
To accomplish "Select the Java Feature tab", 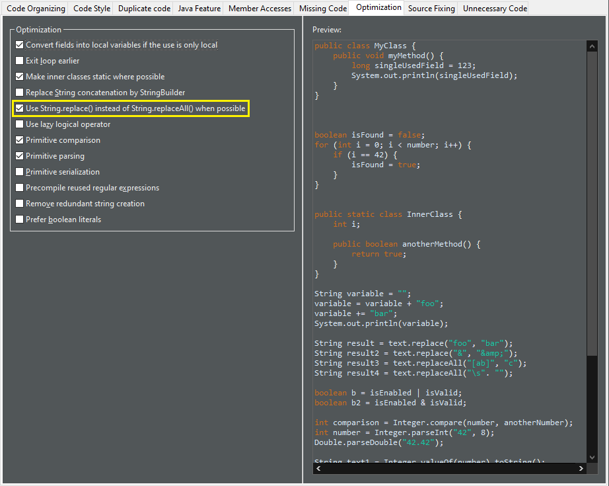I will (x=199, y=9).
